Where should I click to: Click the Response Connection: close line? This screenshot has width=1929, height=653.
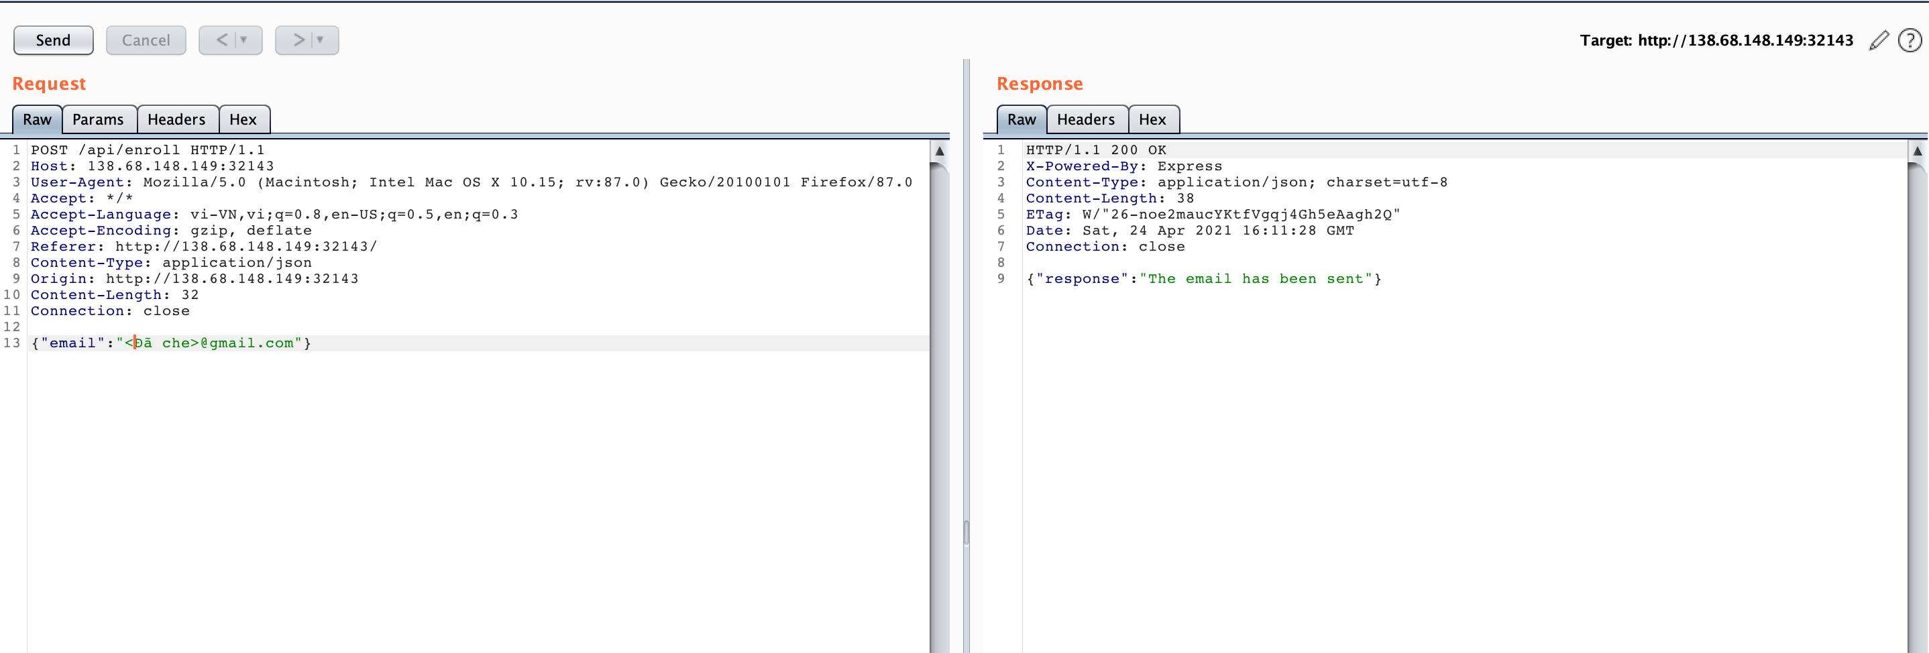(x=1105, y=246)
